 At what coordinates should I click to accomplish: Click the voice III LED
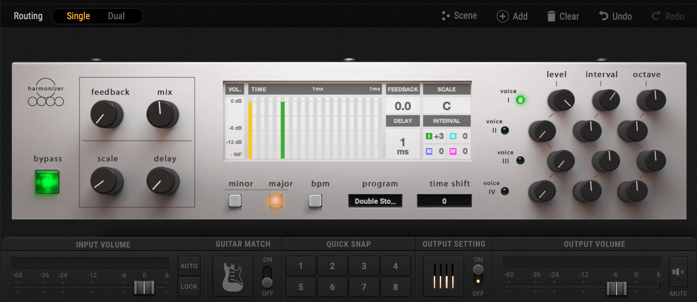click(x=520, y=160)
